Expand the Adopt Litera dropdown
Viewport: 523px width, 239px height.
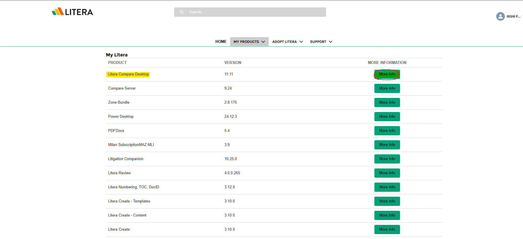pos(287,42)
